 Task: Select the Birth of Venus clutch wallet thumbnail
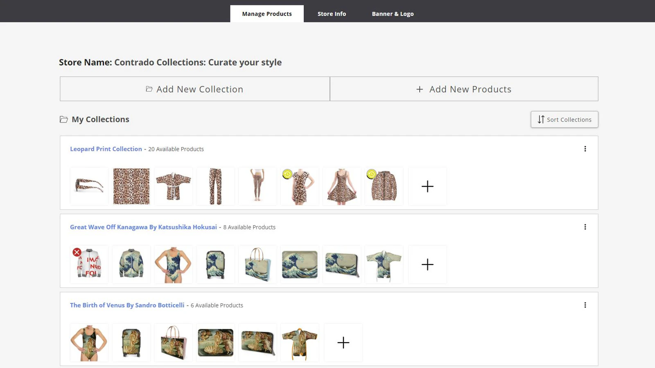[258, 343]
